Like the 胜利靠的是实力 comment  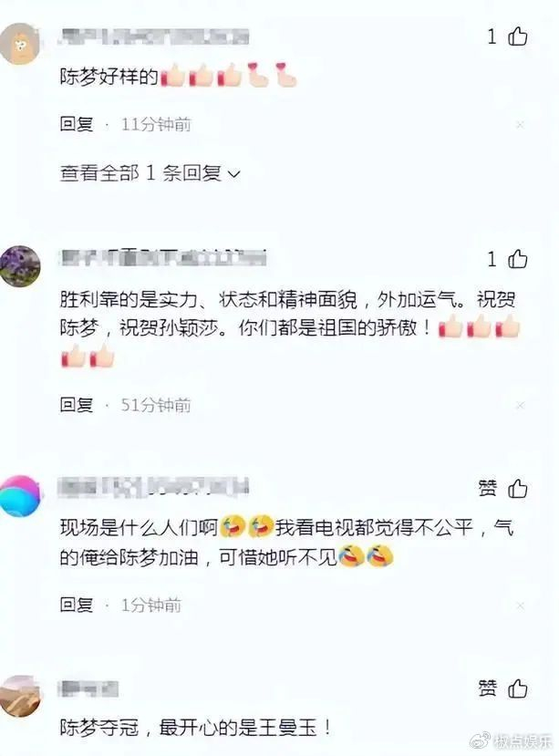coord(518,259)
